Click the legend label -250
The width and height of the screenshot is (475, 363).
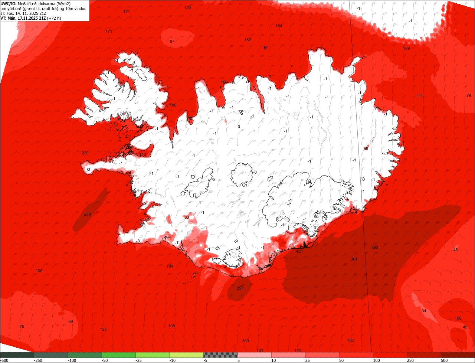coord(37,360)
